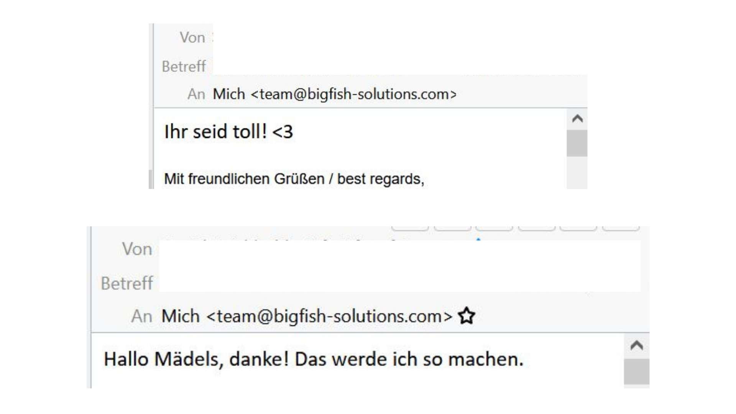Click the 'An' label in upper email header

[196, 94]
